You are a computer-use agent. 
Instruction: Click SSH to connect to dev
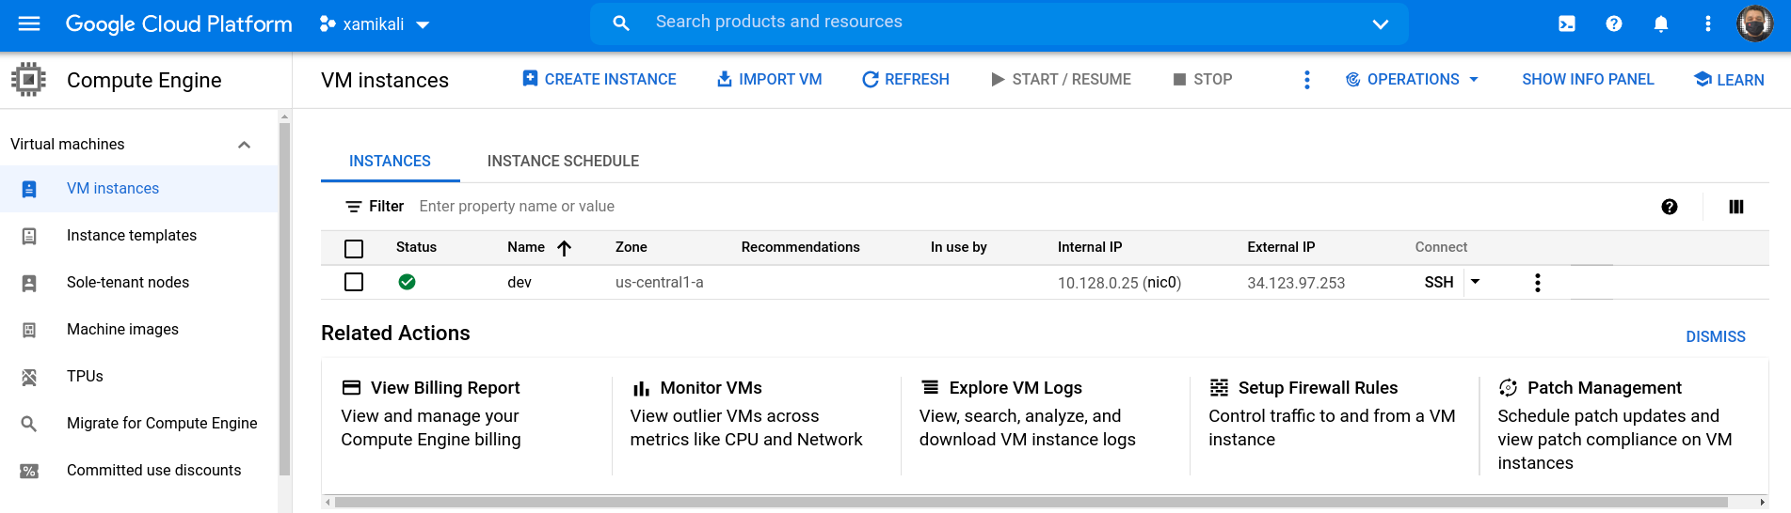click(x=1439, y=282)
